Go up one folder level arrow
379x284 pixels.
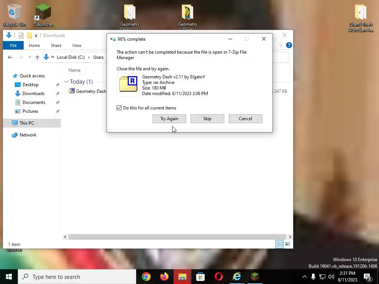[37, 57]
